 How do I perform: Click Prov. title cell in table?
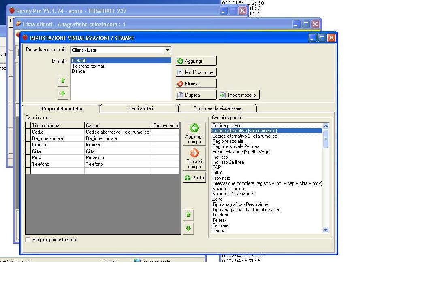[x=58, y=158]
